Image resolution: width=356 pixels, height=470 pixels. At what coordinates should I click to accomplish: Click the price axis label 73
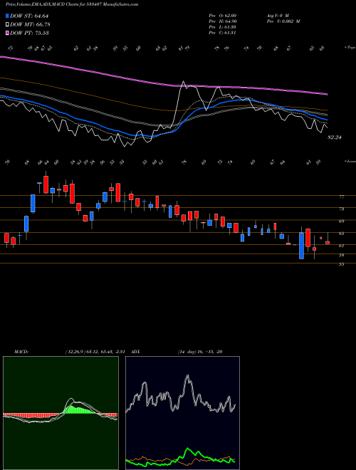(x=342, y=209)
